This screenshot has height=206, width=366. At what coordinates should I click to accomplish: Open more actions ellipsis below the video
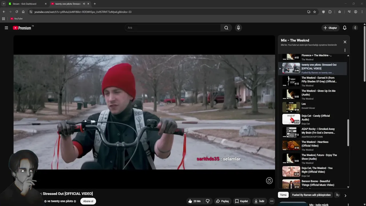[272, 201]
